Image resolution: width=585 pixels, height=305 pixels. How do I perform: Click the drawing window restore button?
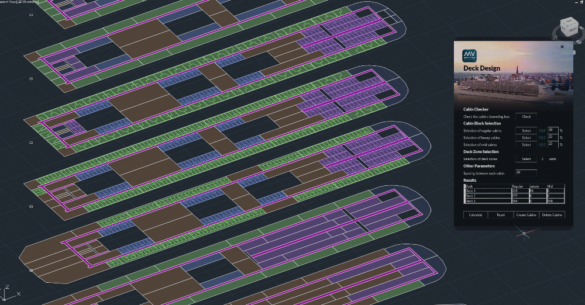click(581, 2)
